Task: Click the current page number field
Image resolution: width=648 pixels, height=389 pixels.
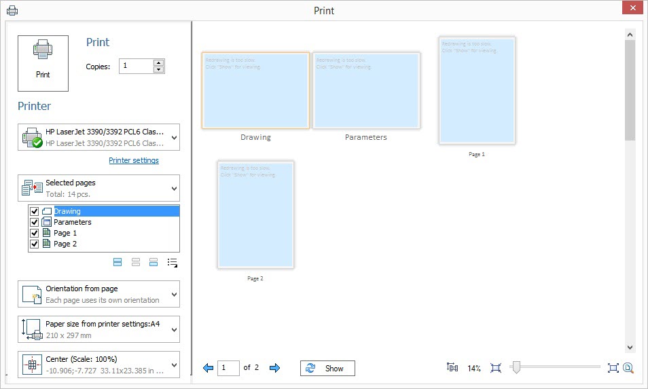Action: click(x=228, y=368)
